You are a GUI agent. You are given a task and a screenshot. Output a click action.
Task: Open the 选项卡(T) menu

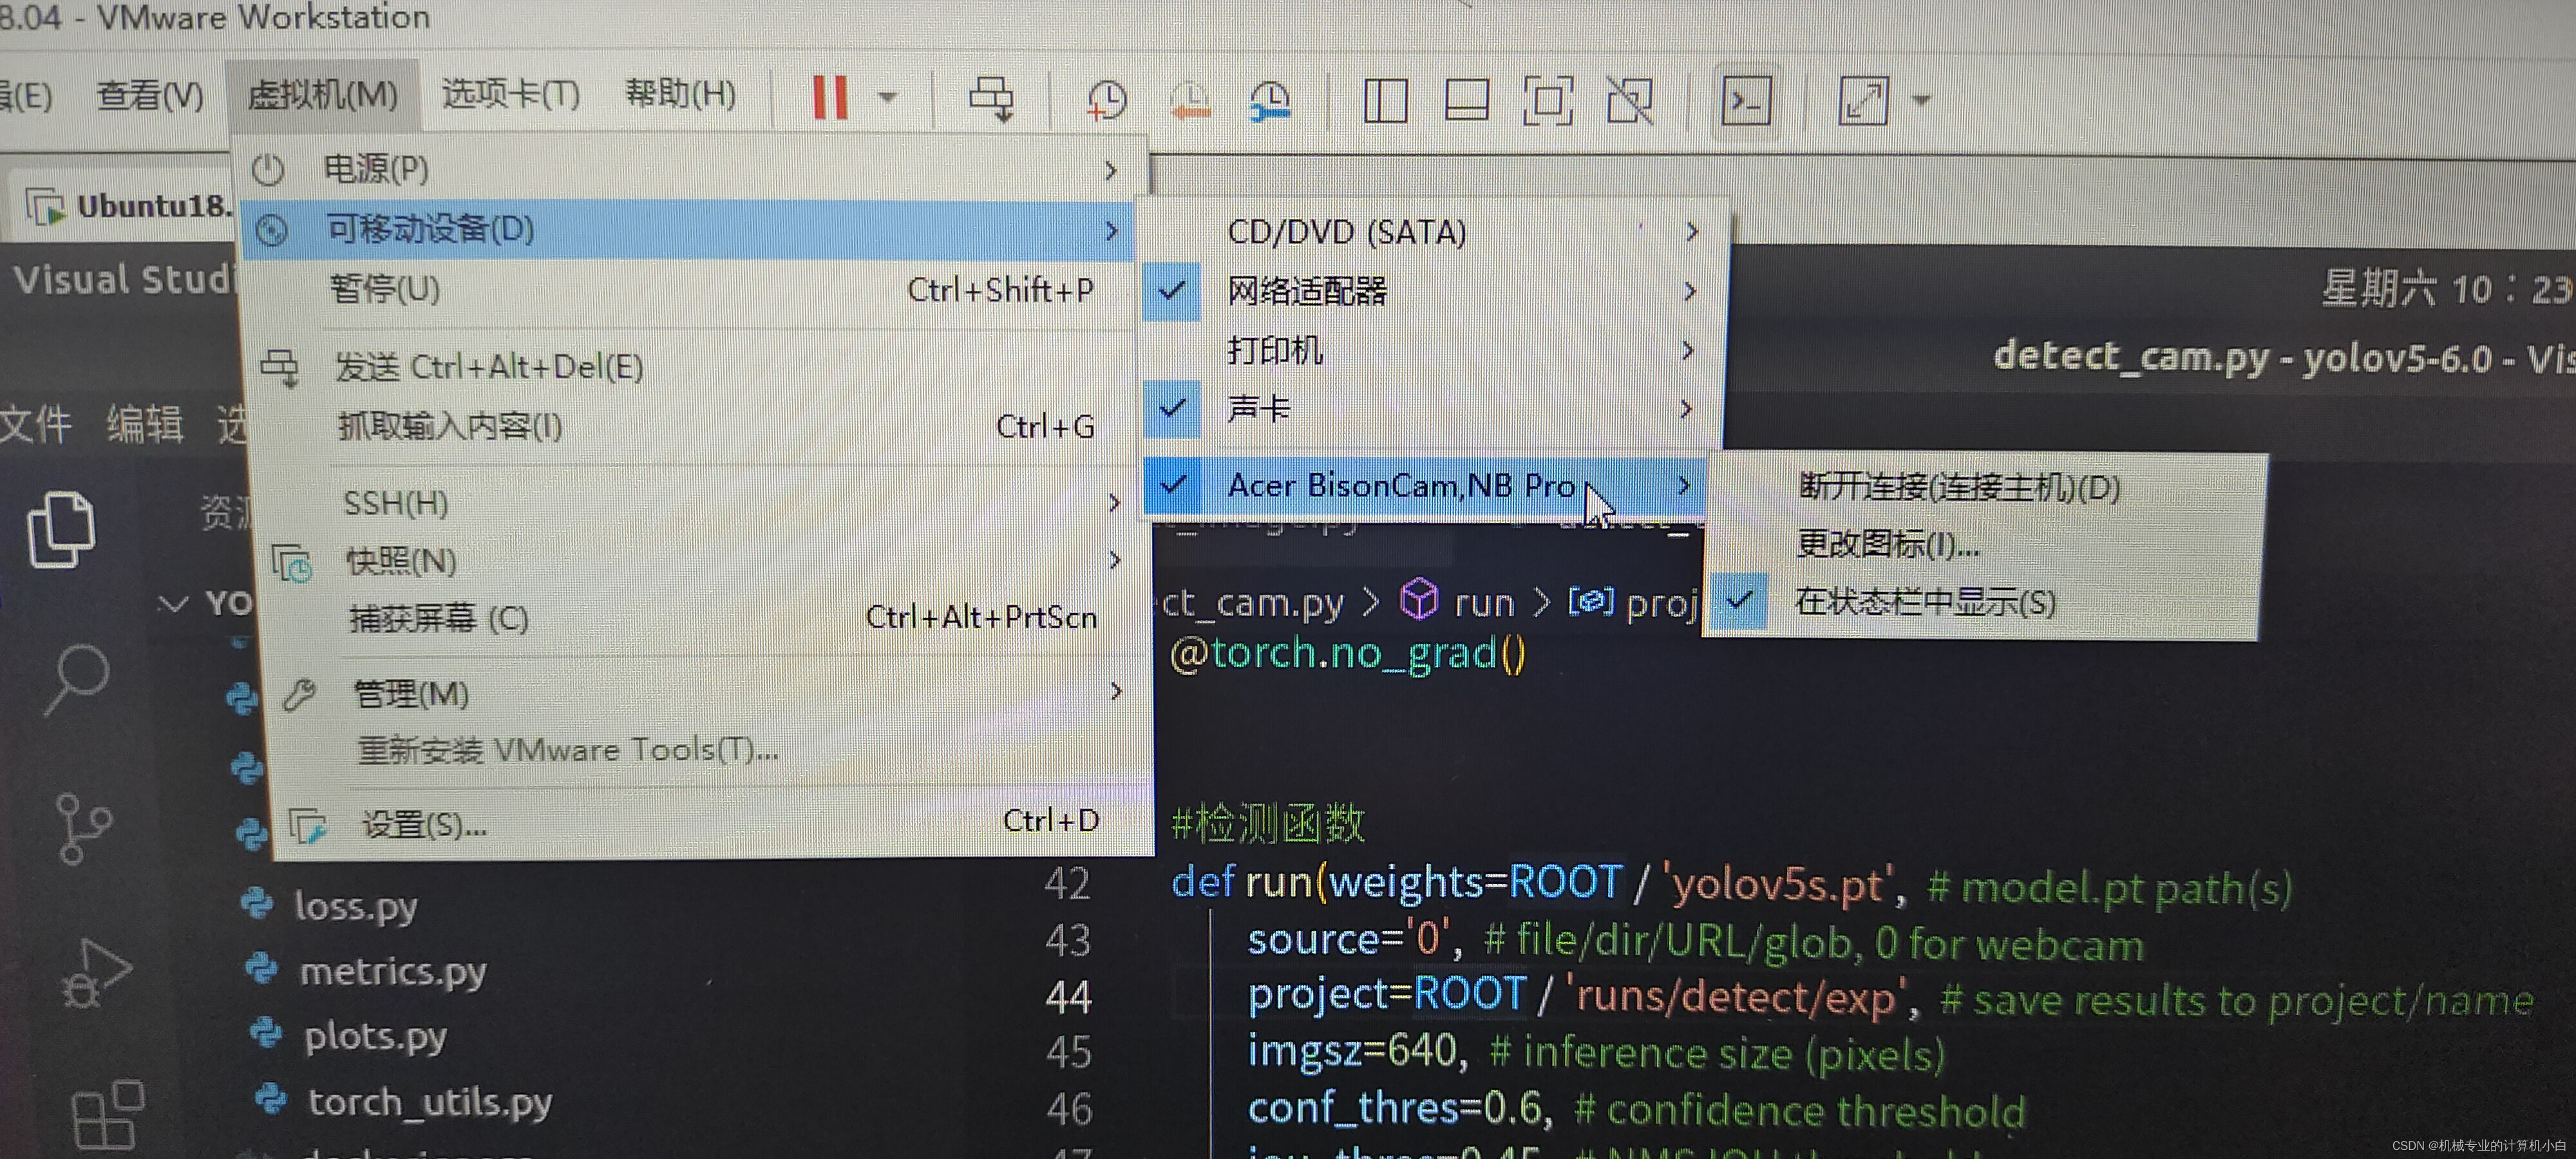[x=511, y=95]
